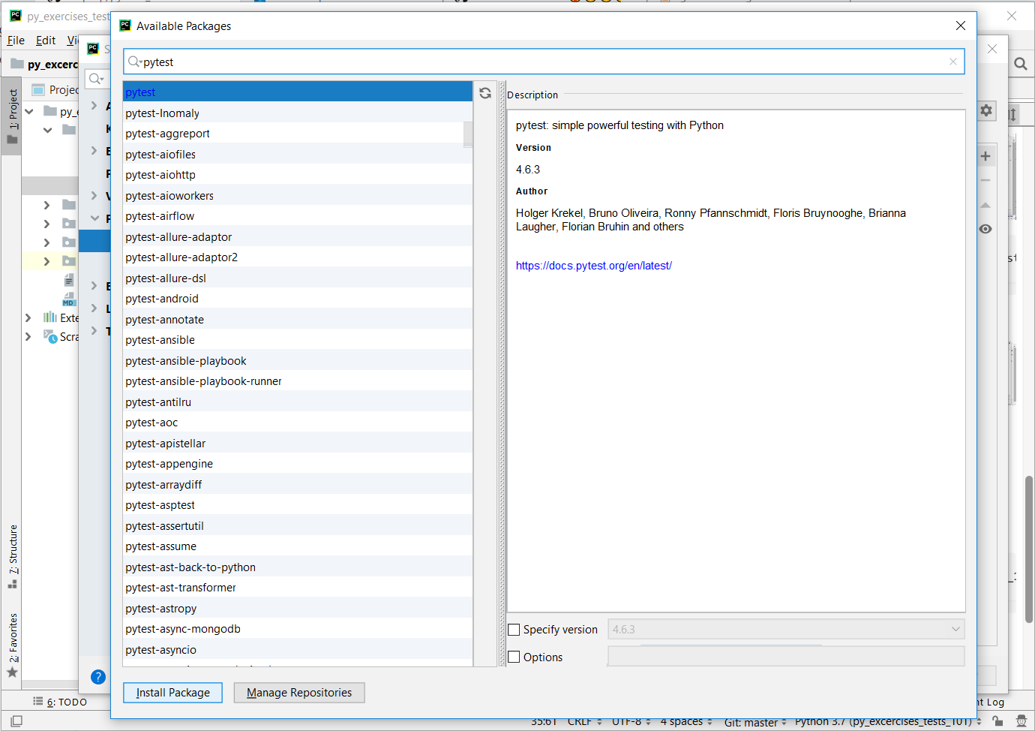Select pytest-aiofiles package
Image resolution: width=1035 pixels, height=731 pixels.
coord(298,154)
